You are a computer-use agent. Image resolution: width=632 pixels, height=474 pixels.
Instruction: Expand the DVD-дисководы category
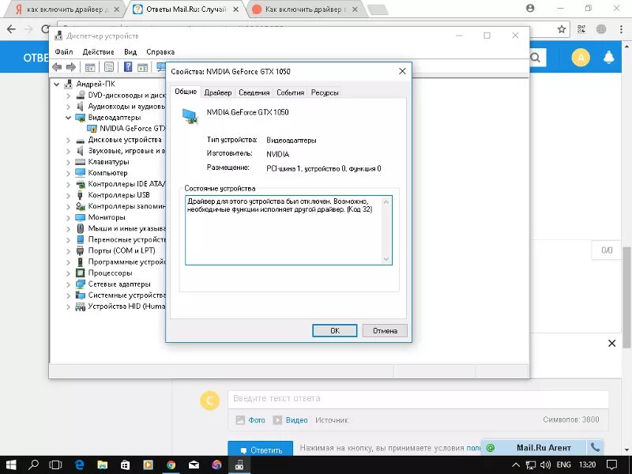pyautogui.click(x=68, y=96)
